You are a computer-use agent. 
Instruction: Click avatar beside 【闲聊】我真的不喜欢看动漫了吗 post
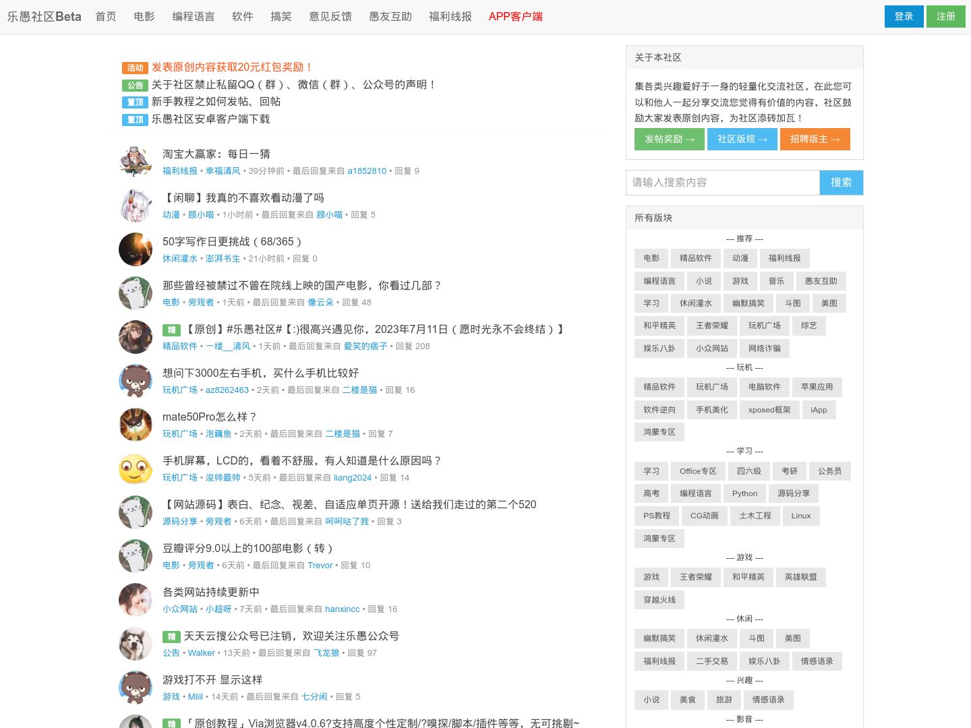pyautogui.click(x=136, y=206)
